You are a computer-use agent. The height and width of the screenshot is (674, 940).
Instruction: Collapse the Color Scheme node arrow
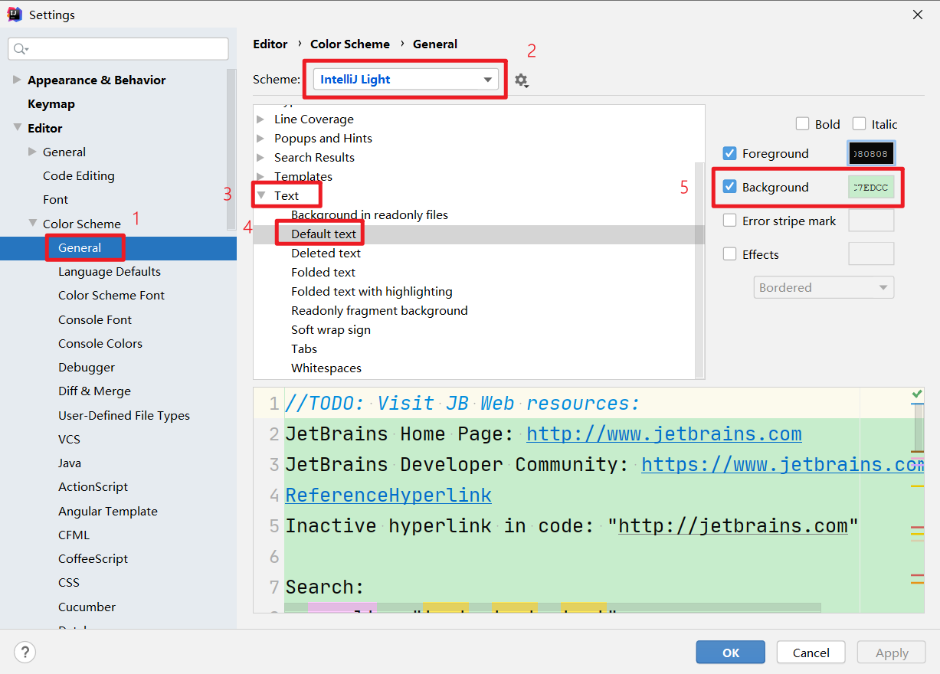click(33, 224)
